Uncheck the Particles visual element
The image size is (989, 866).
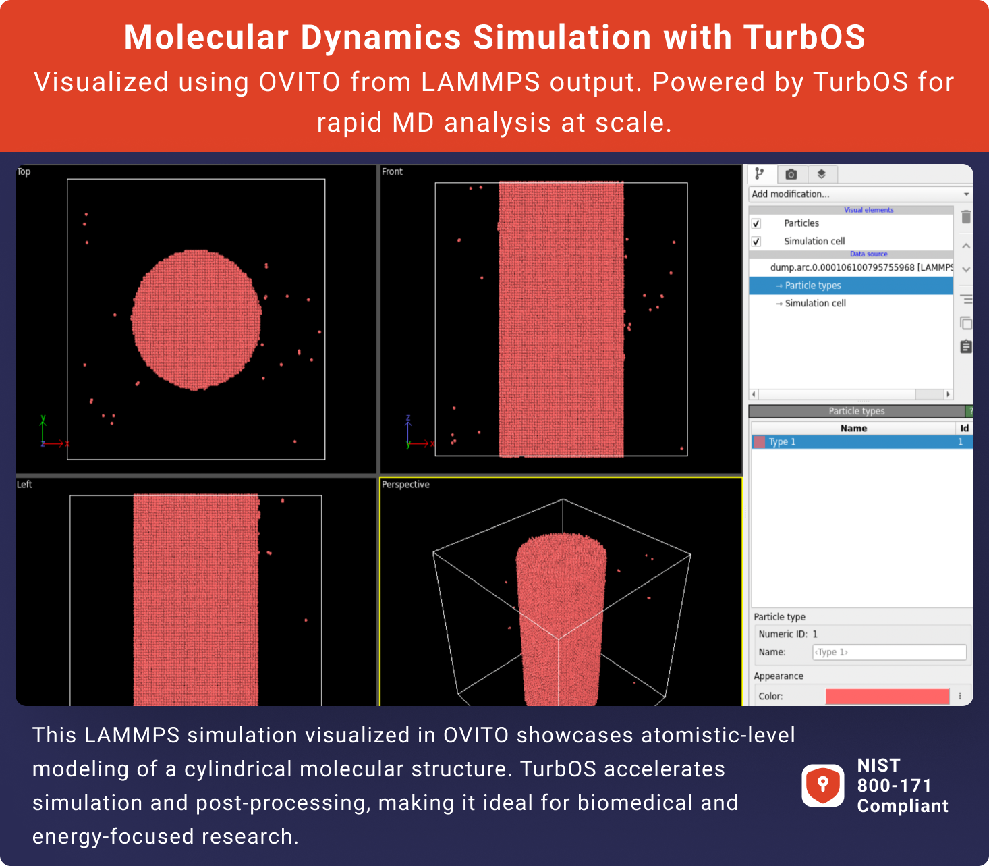tap(756, 223)
